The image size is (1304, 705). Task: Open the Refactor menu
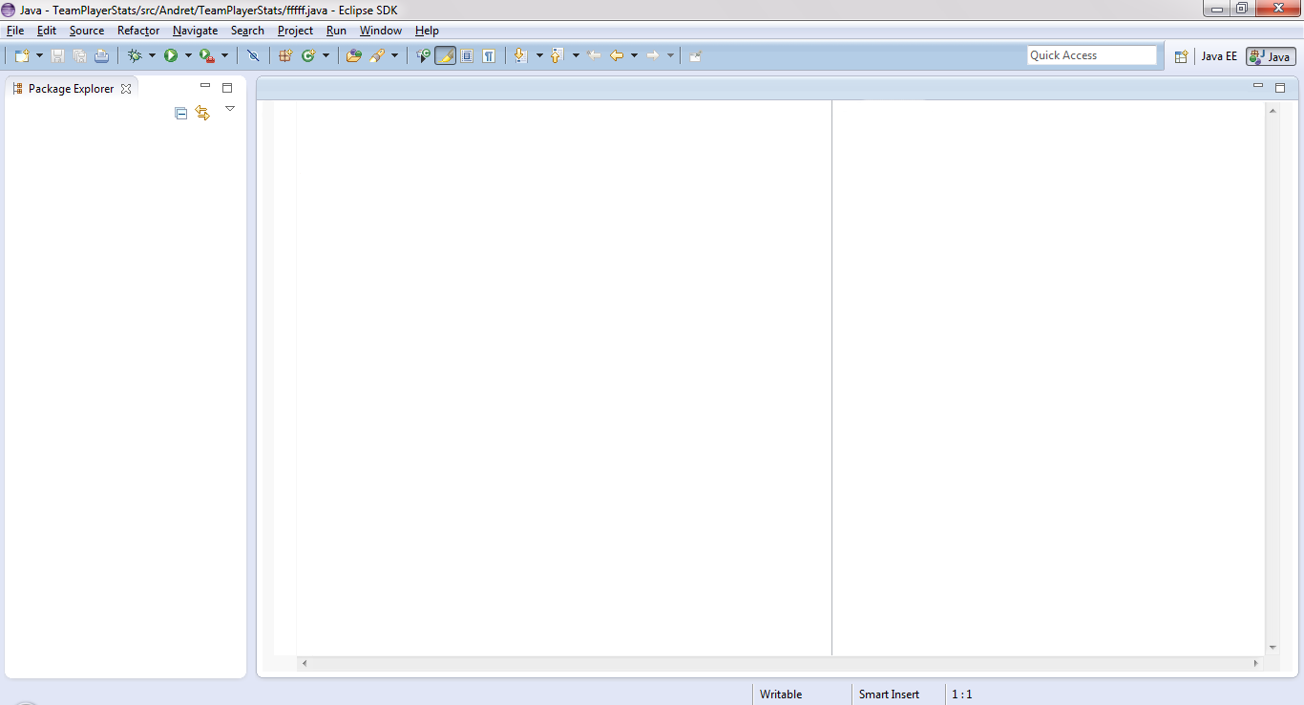click(x=138, y=31)
